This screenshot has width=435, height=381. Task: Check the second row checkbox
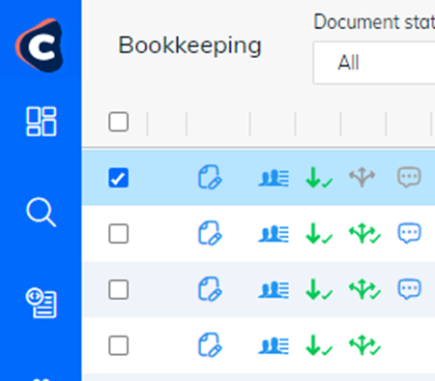[x=119, y=233]
